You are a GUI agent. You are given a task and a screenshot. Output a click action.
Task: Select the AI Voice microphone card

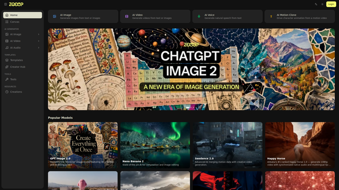227,17
